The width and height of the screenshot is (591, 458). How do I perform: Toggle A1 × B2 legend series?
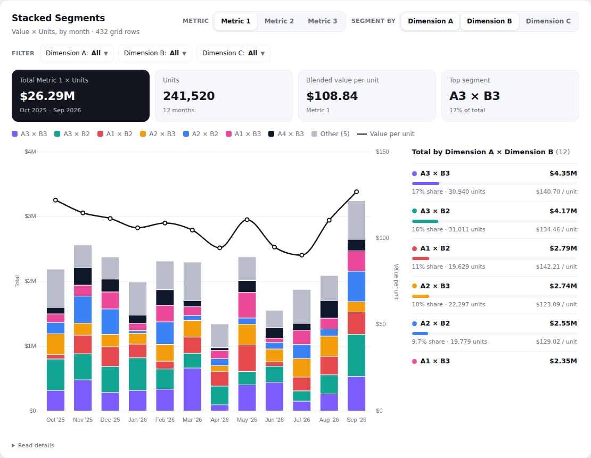[115, 134]
